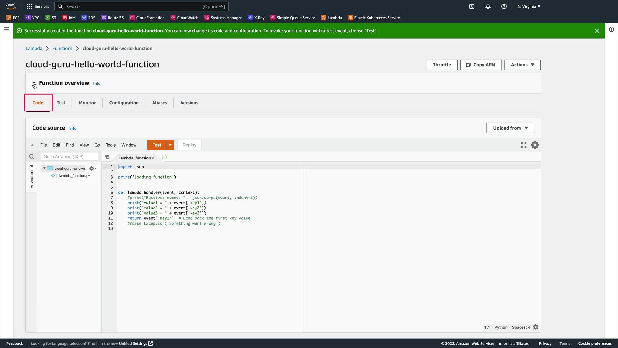Click the Copy ARN button
This screenshot has height=348, width=618.
(481, 65)
